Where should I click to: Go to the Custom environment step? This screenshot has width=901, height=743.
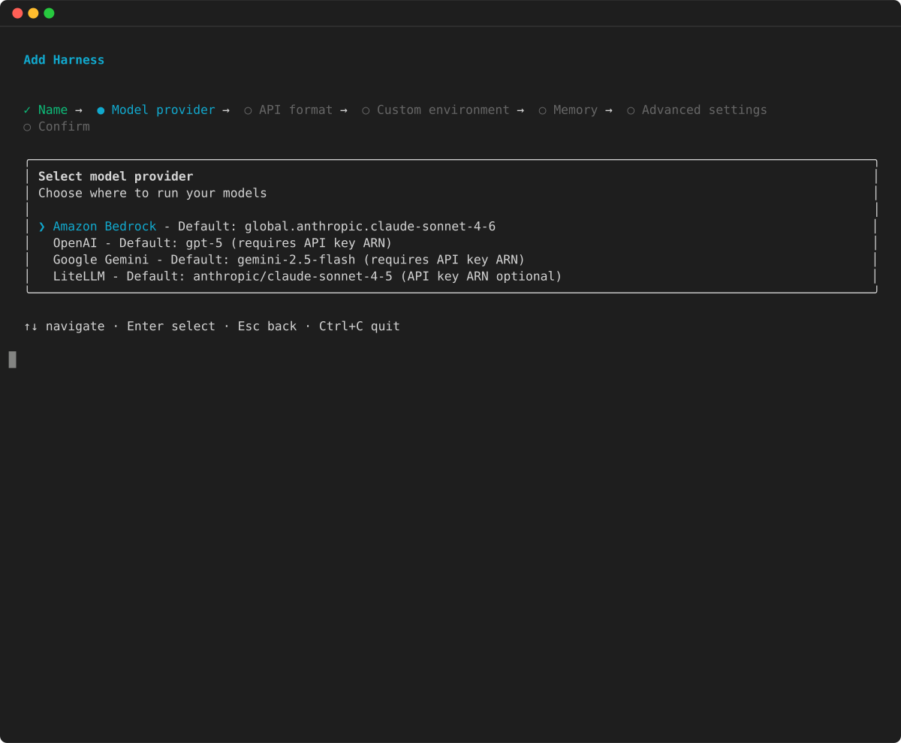443,110
